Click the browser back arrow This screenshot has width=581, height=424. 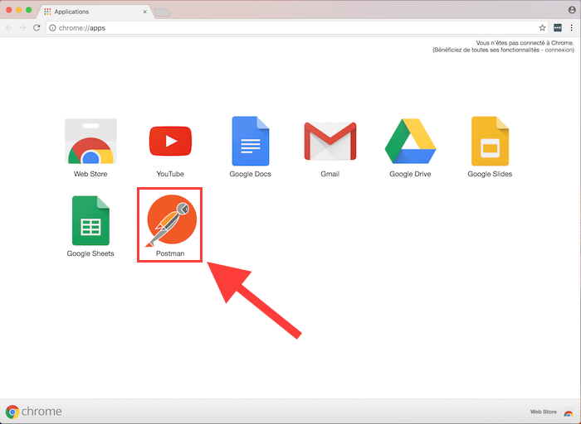point(9,28)
